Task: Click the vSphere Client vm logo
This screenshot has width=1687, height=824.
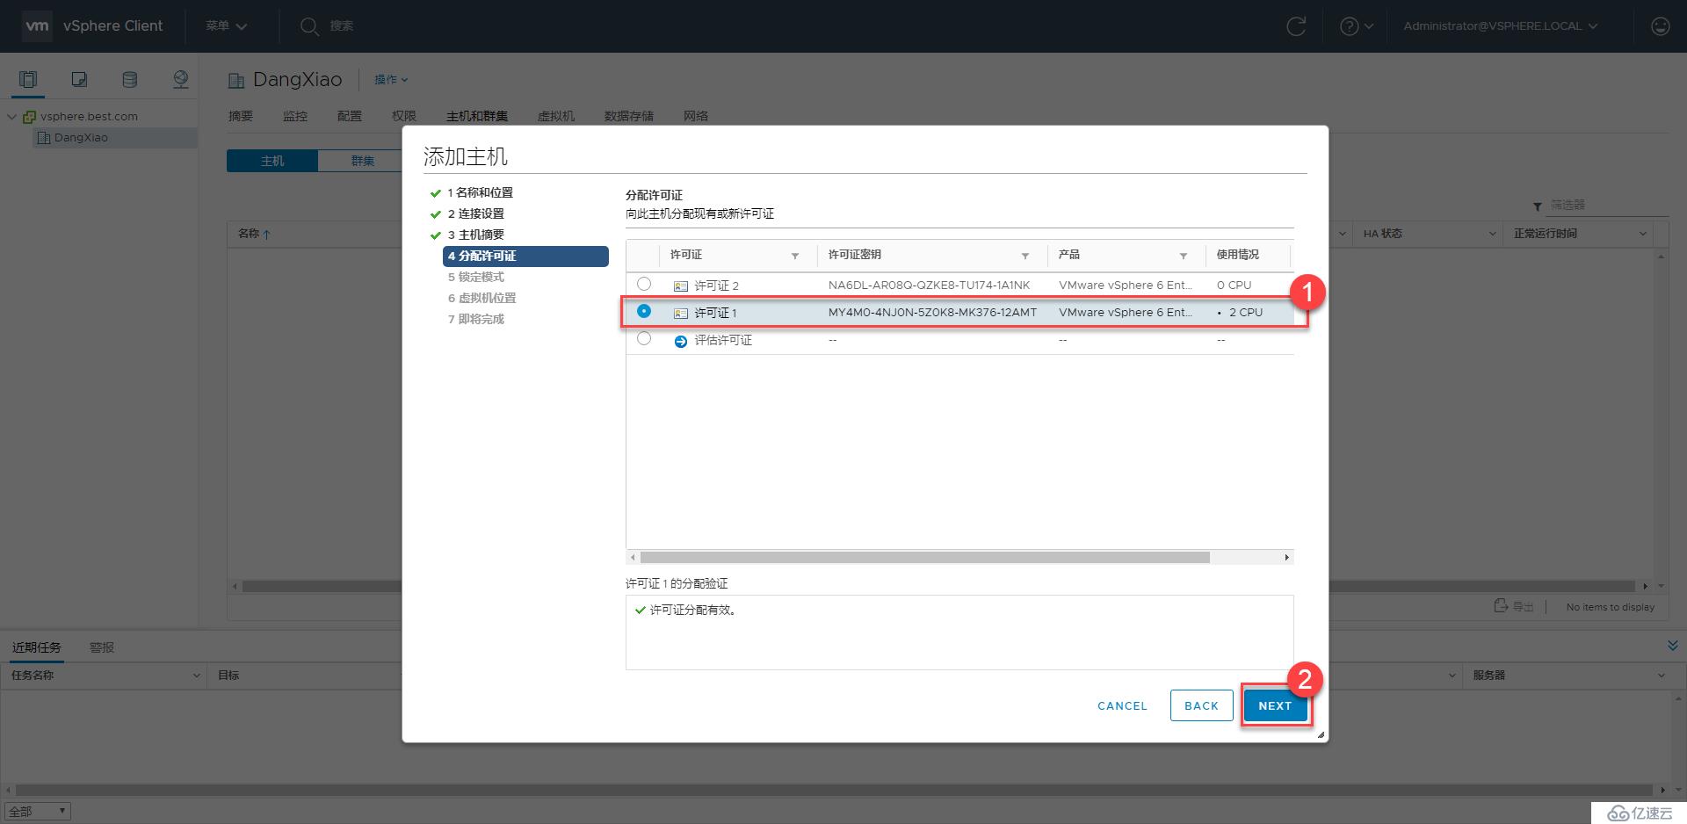Action: tap(37, 26)
